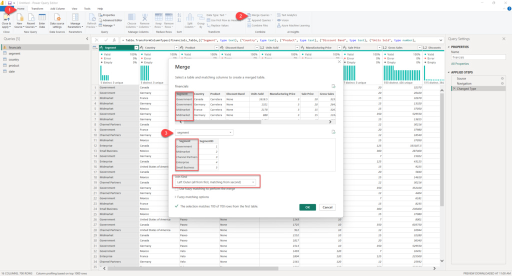Expand the formula bar with the chevron
Viewport: 512px width, 276px height.
click(x=441, y=40)
